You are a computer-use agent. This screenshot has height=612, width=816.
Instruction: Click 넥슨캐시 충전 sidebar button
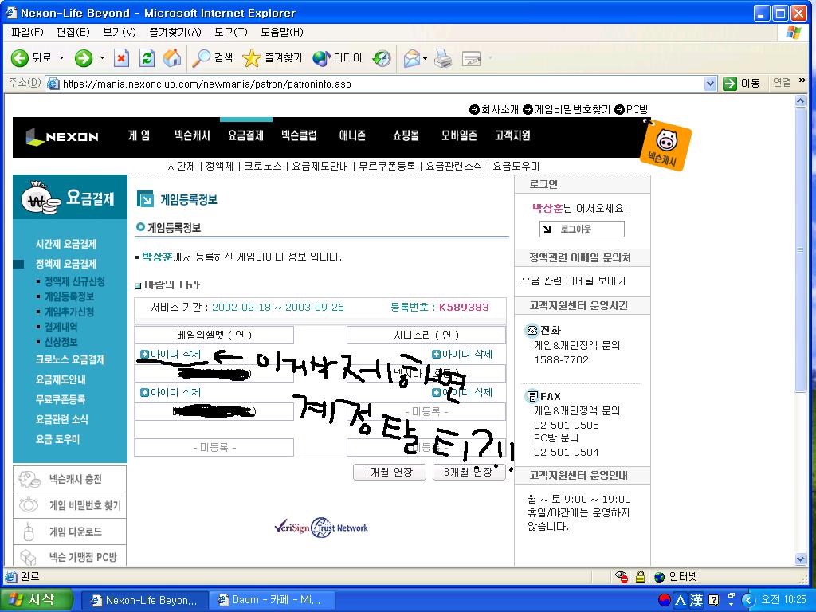(70, 479)
